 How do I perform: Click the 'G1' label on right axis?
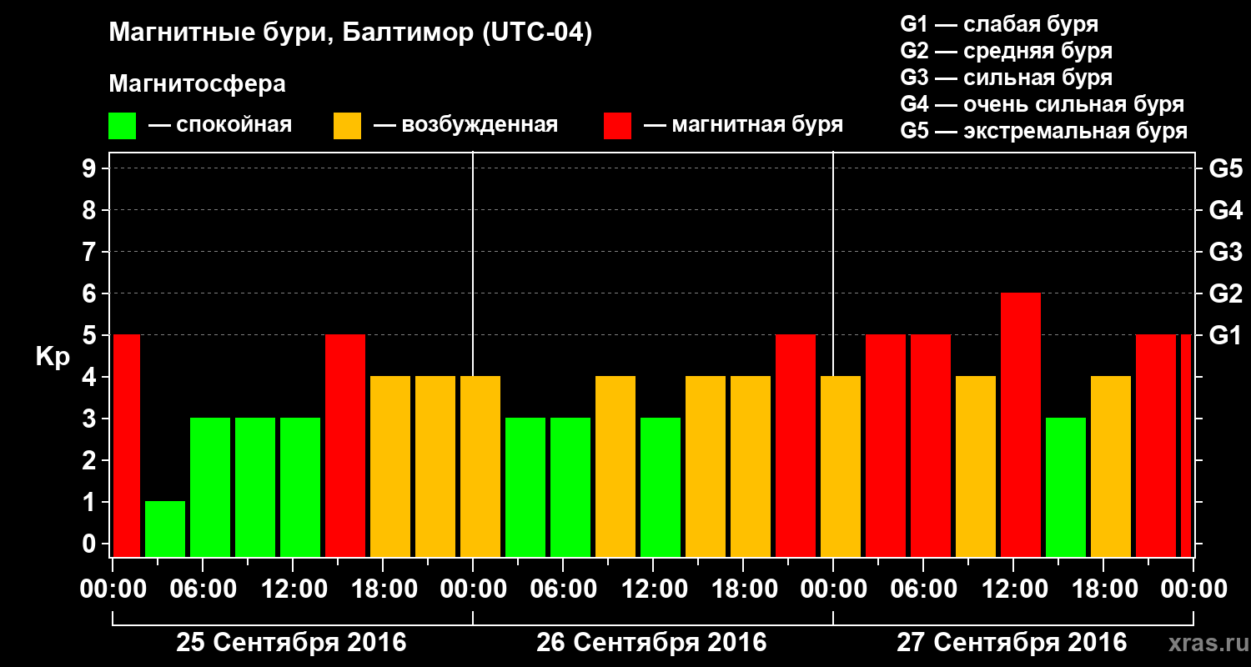pos(1226,335)
